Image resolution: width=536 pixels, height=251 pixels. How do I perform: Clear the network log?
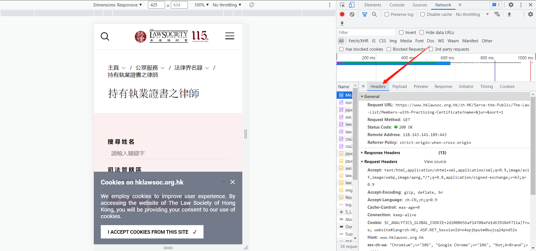click(352, 14)
